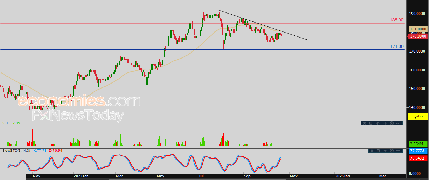
Task: Select the 171.00 support line label
Action: [397, 47]
